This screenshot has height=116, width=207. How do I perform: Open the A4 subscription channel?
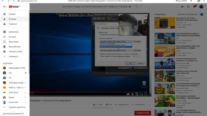(x=14, y=78)
